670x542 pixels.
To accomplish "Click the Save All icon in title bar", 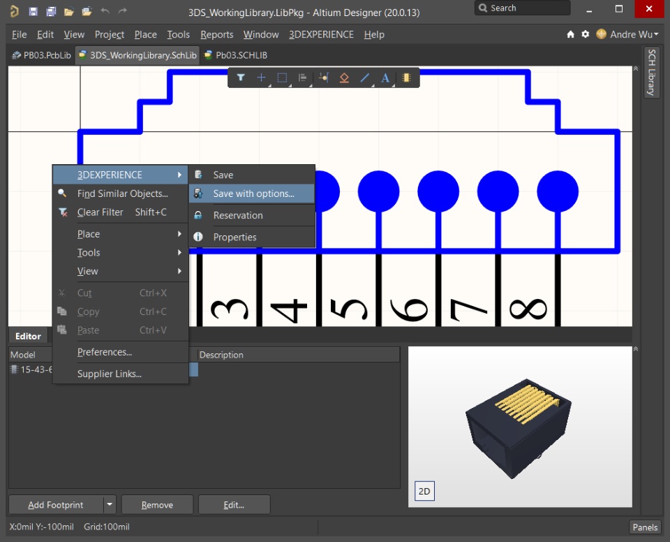I will point(51,12).
